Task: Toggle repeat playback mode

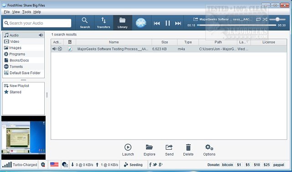Action: 258,19
